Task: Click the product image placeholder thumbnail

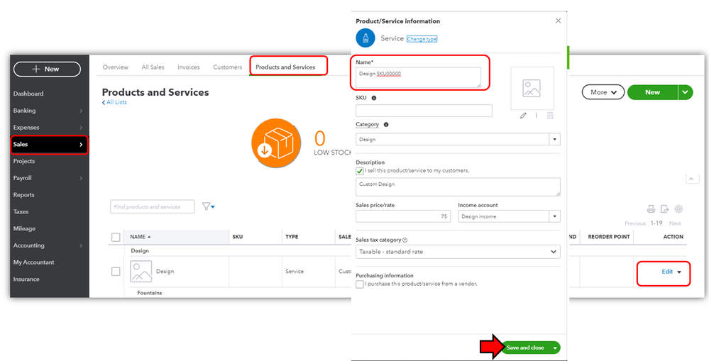Action: click(532, 89)
